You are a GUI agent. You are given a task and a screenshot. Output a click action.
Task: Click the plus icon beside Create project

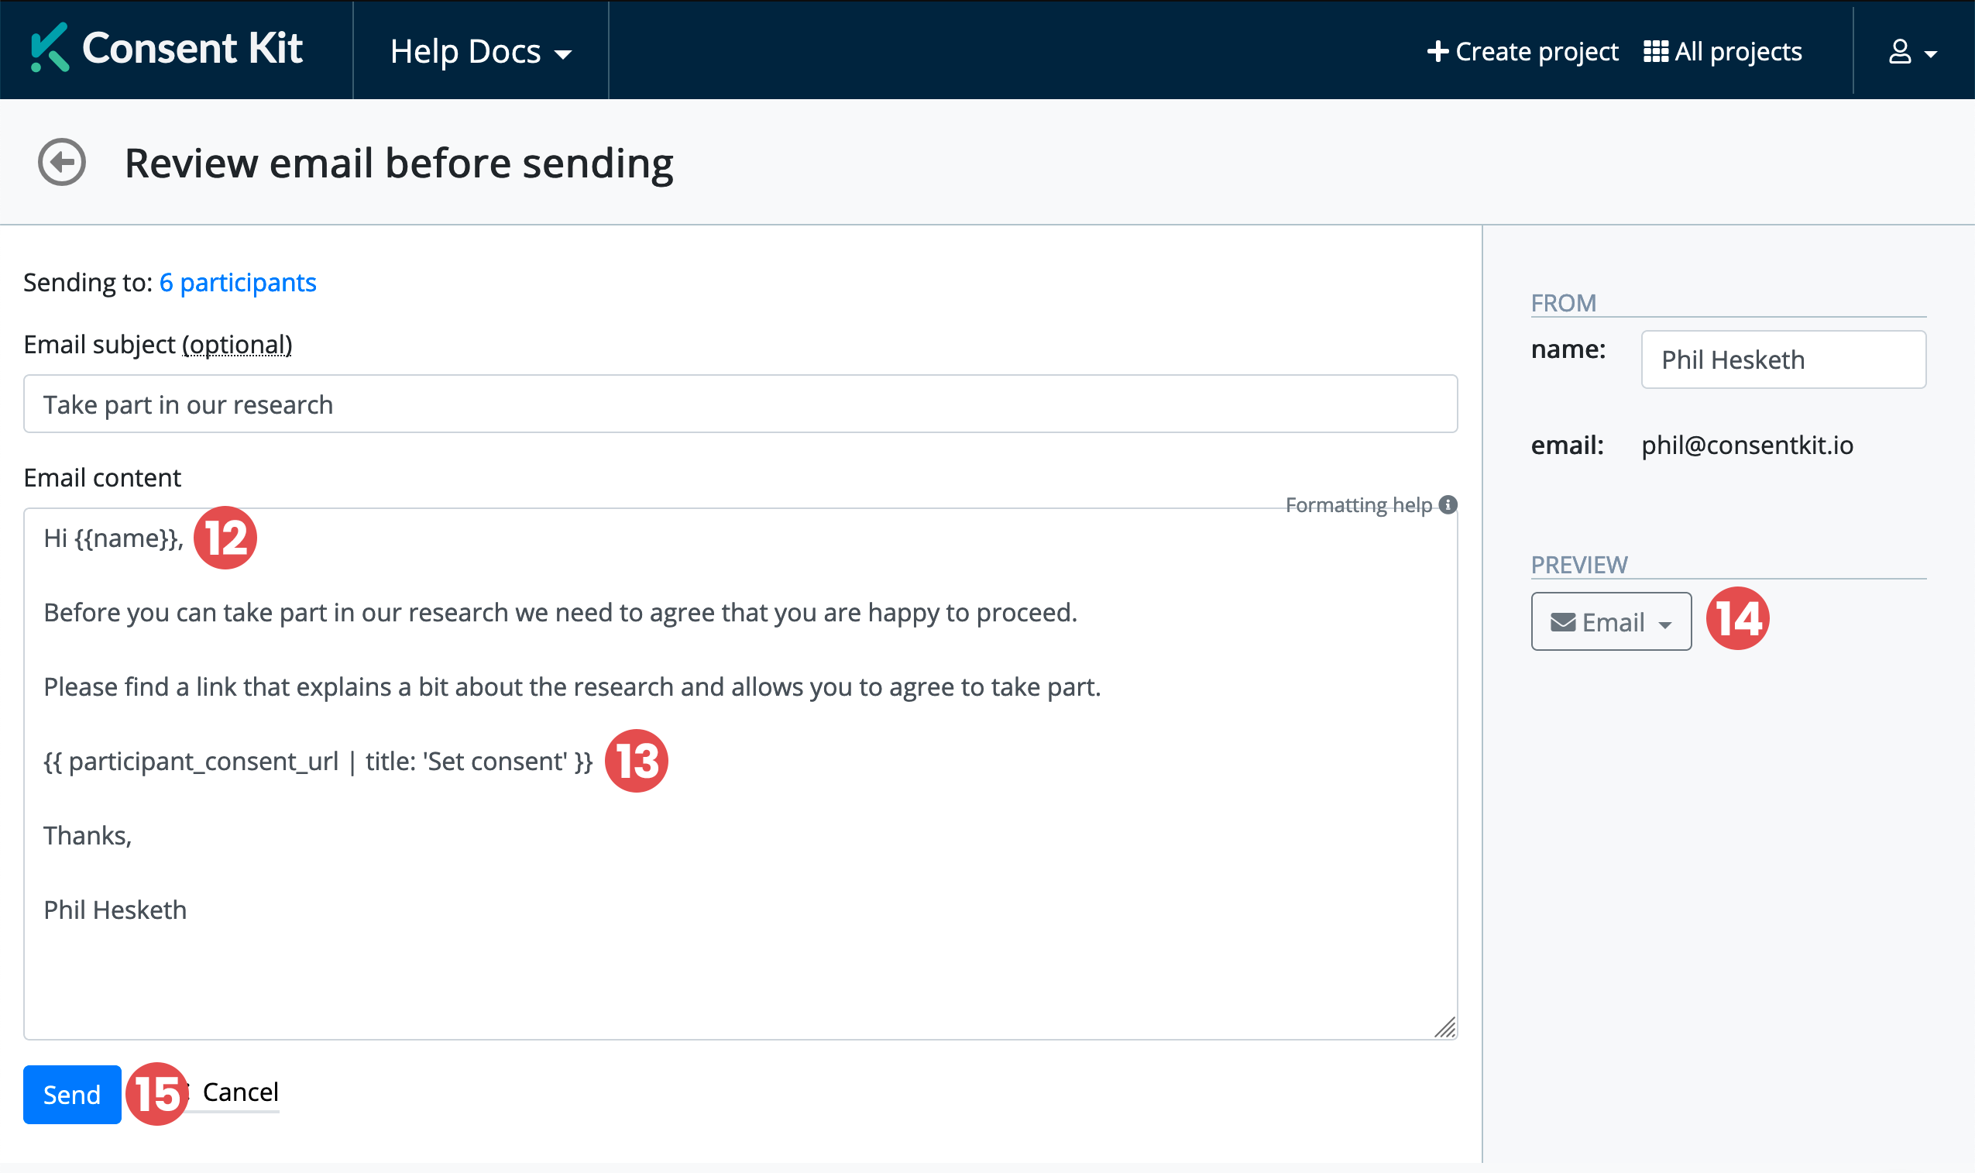[x=1437, y=51]
